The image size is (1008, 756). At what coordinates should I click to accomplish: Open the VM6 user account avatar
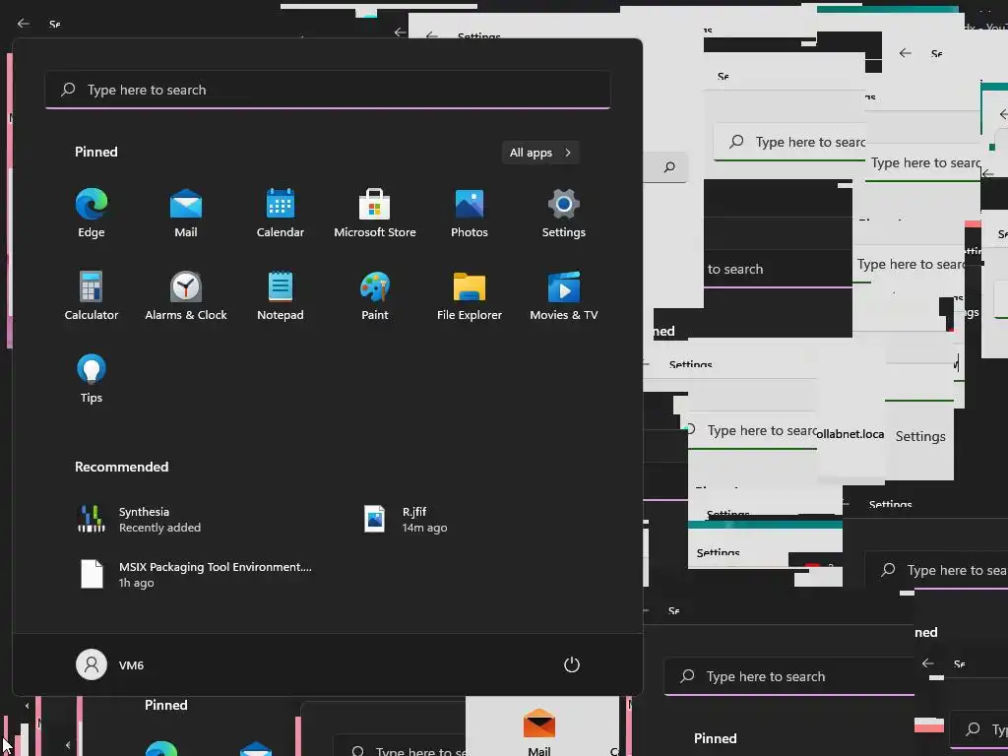click(92, 664)
